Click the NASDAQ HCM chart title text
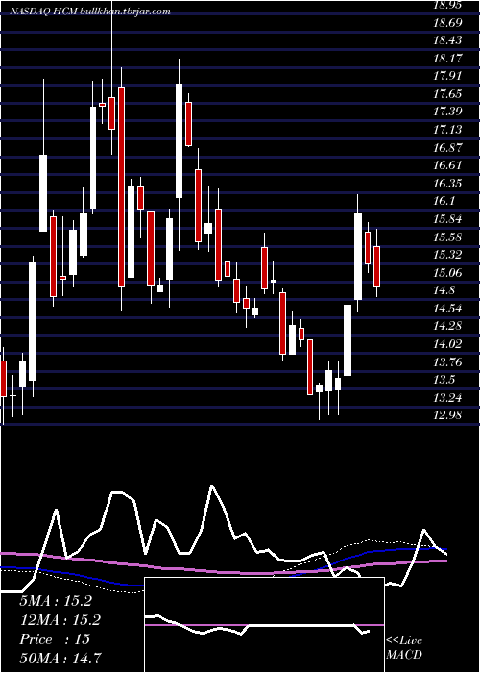Image resolution: width=480 pixels, height=673 pixels. [x=91, y=12]
